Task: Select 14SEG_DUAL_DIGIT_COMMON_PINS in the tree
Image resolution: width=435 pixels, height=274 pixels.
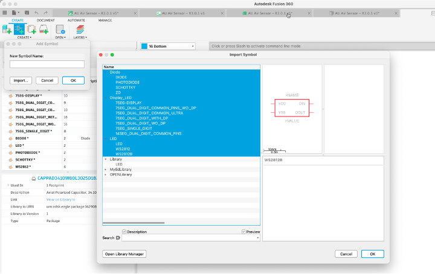Action: pos(149,133)
